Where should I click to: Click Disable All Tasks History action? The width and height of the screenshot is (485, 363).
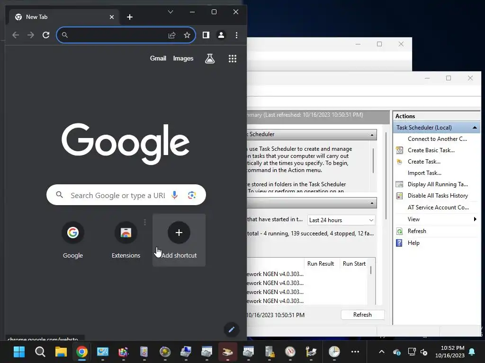point(438,196)
